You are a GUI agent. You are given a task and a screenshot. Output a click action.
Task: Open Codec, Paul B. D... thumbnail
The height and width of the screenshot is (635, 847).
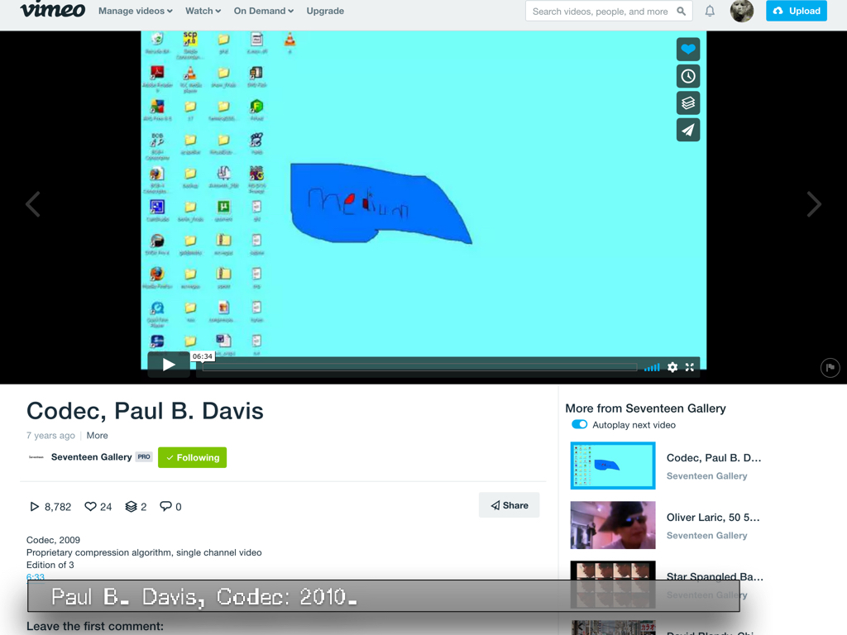(613, 466)
